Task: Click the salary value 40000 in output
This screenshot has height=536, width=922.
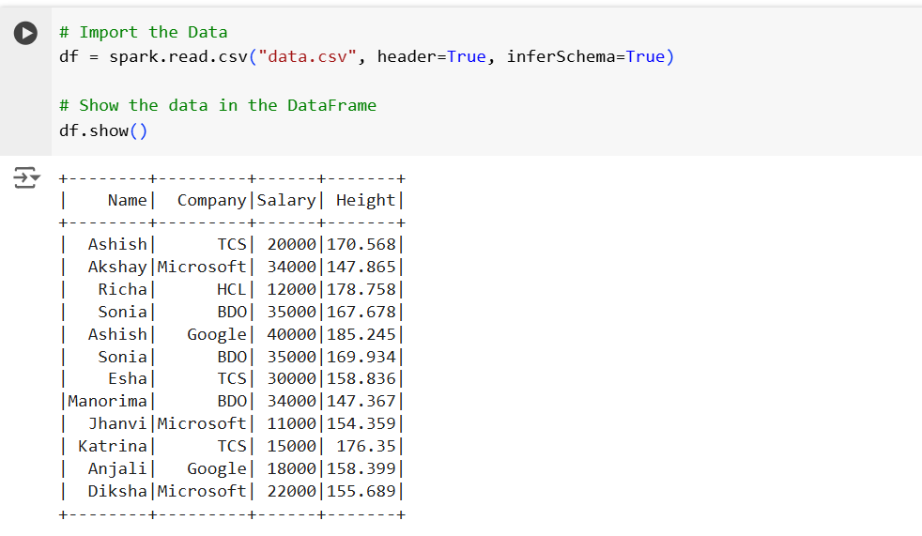Action: [291, 334]
